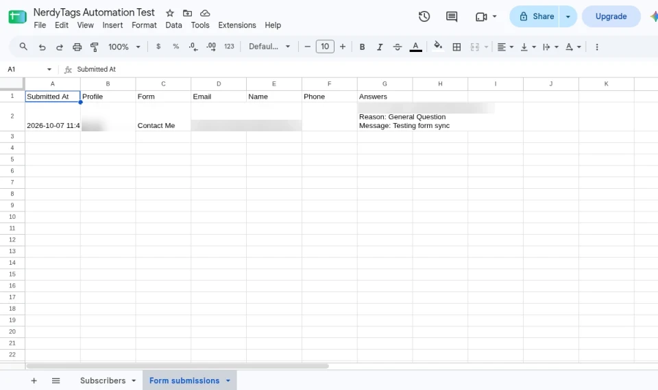Screen dimensions: 658x390
Task: Undo the last action
Action: coord(42,47)
